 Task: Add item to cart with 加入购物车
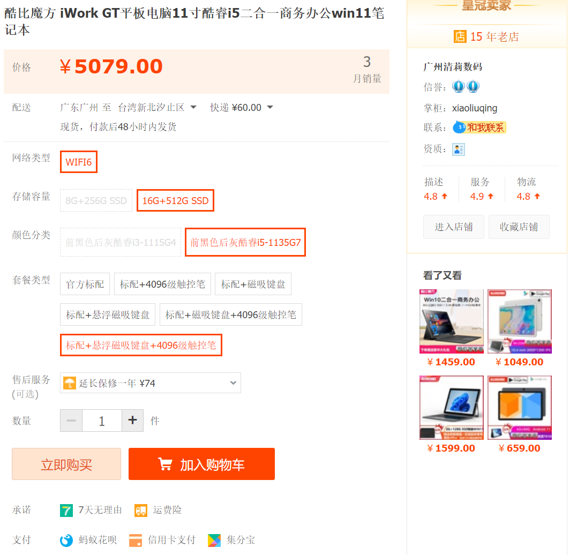[201, 464]
